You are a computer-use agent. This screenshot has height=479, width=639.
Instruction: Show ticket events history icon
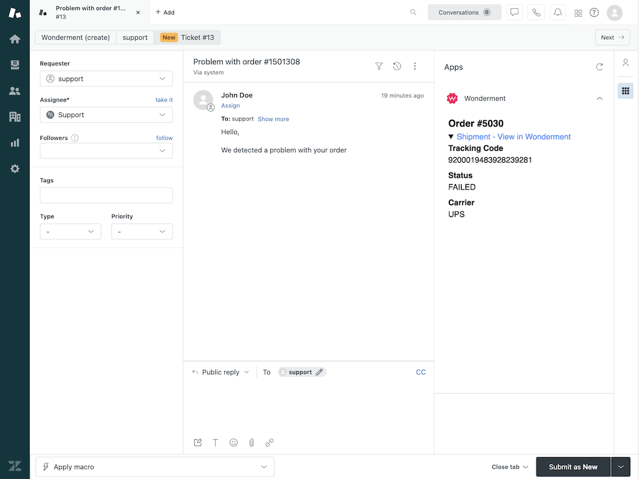[397, 66]
